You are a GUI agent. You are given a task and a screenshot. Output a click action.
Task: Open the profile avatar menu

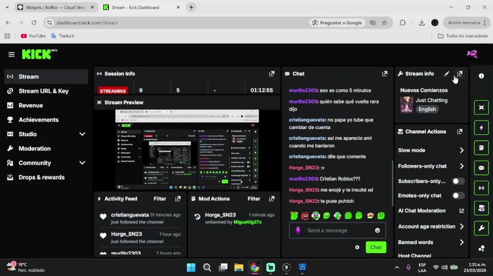coord(472,54)
